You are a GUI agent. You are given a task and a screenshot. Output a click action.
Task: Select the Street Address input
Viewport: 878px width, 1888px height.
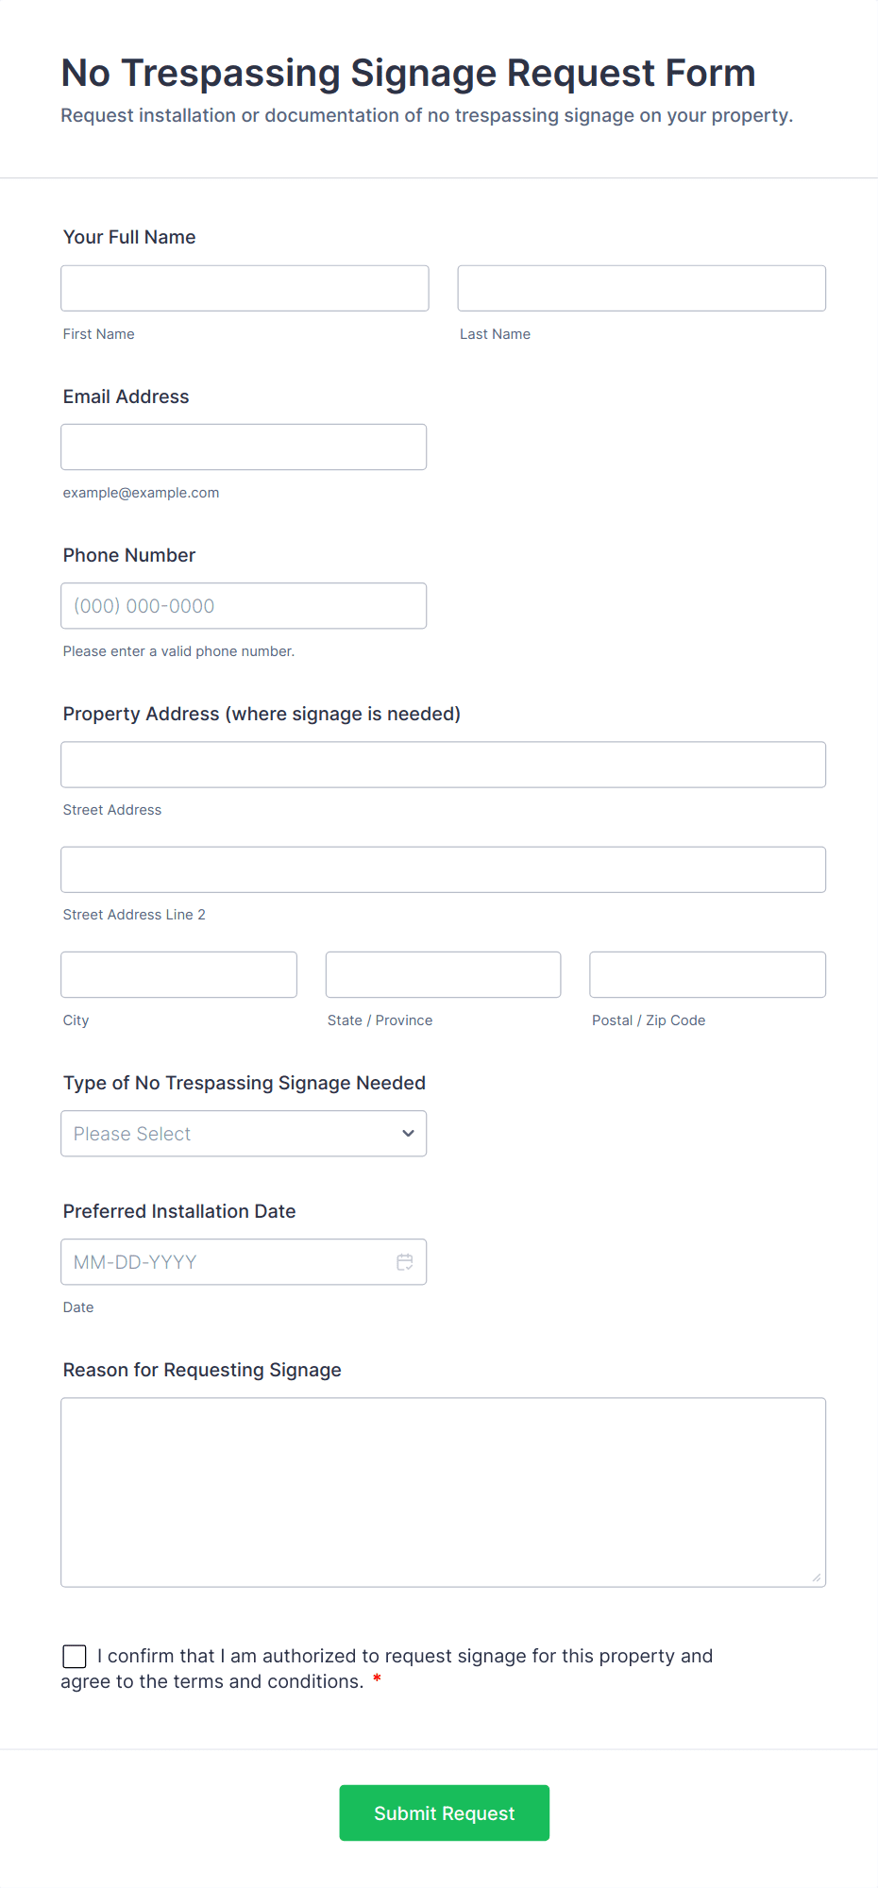pos(444,765)
